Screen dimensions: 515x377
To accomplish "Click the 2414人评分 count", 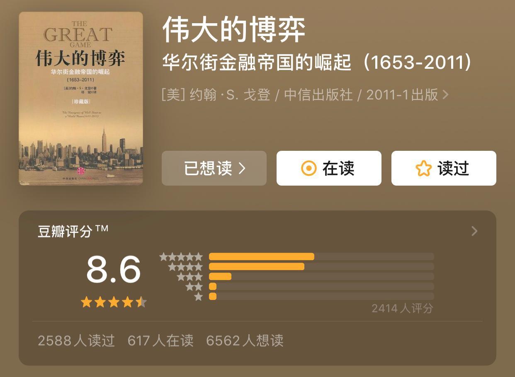I will [402, 308].
